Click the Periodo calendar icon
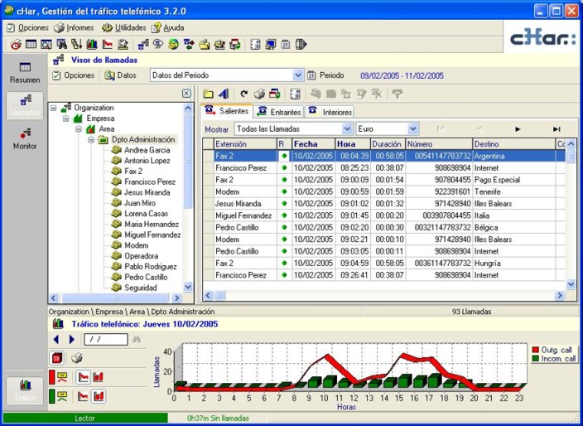Viewport: 583px width, 426px height. (x=312, y=75)
